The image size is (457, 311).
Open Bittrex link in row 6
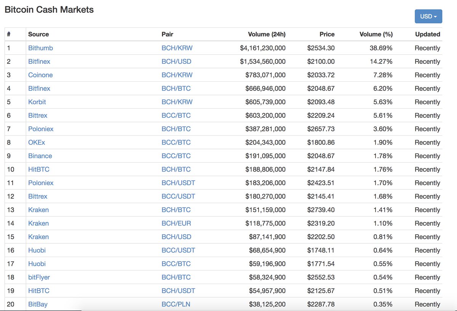[x=38, y=115]
